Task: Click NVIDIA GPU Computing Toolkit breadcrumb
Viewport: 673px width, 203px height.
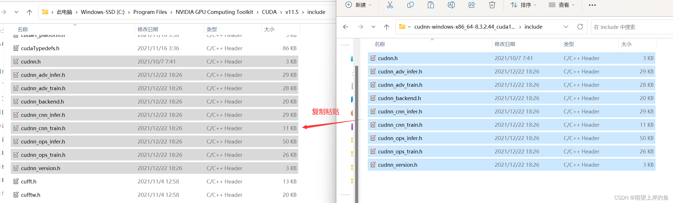Action: [214, 12]
